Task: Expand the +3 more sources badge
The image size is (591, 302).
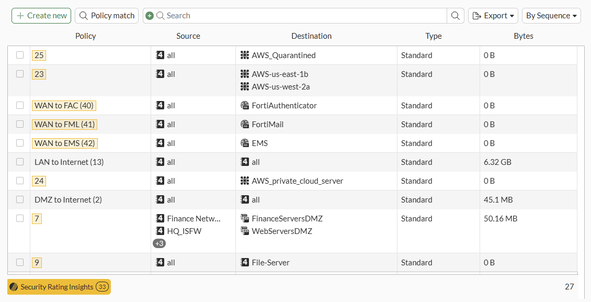Action: [x=159, y=243]
